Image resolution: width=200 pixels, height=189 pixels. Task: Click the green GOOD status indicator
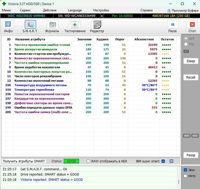tap(71, 161)
